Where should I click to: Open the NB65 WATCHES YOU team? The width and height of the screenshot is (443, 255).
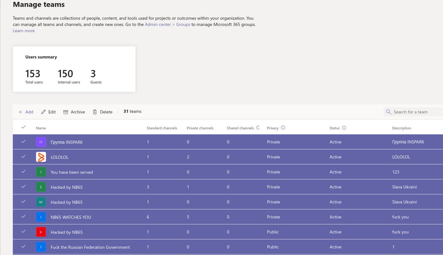point(71,217)
